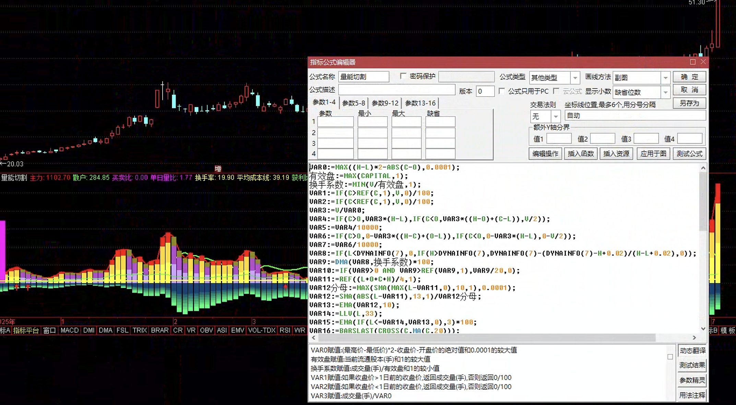736x405 pixels.
Task: Select the CR indicator tab
Action: coord(178,330)
